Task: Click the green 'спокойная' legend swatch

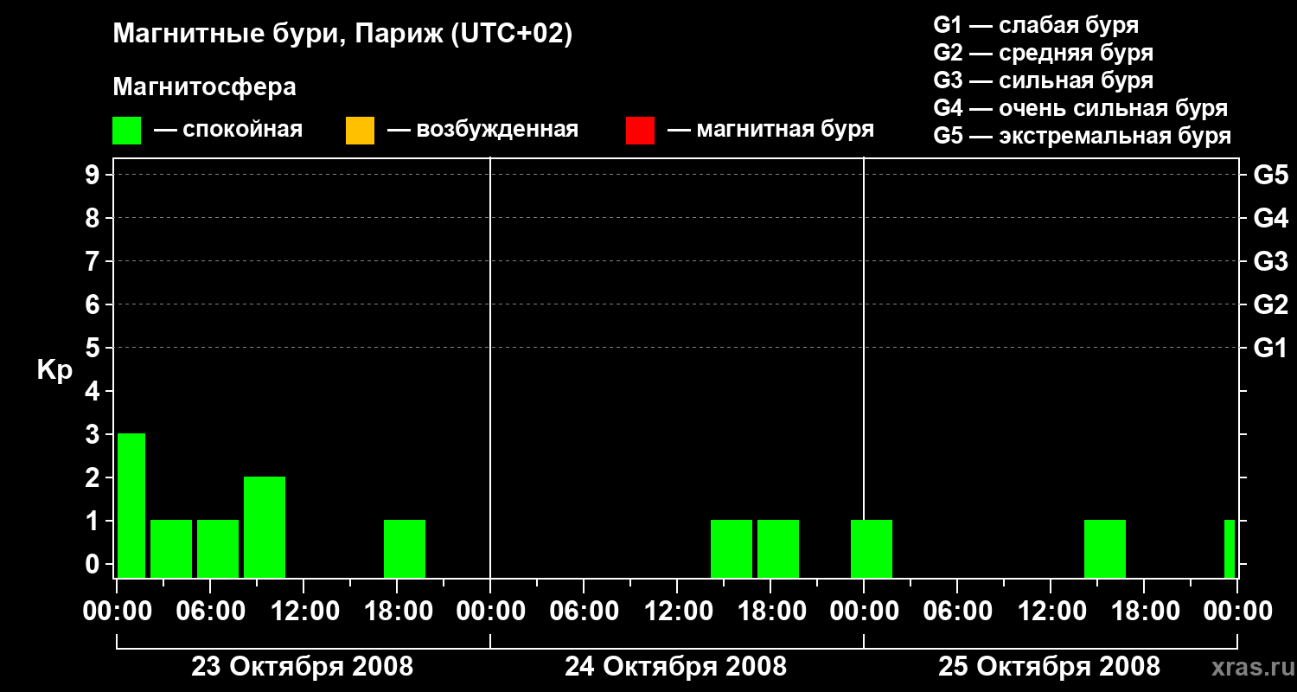Action: (x=127, y=131)
